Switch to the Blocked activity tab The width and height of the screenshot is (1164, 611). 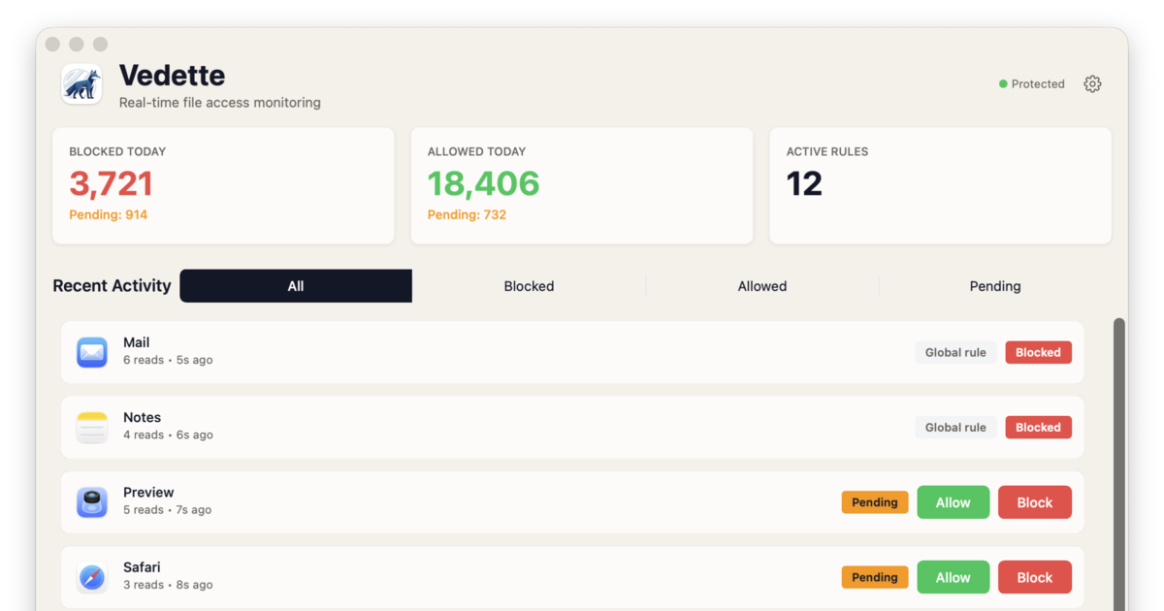coord(529,286)
